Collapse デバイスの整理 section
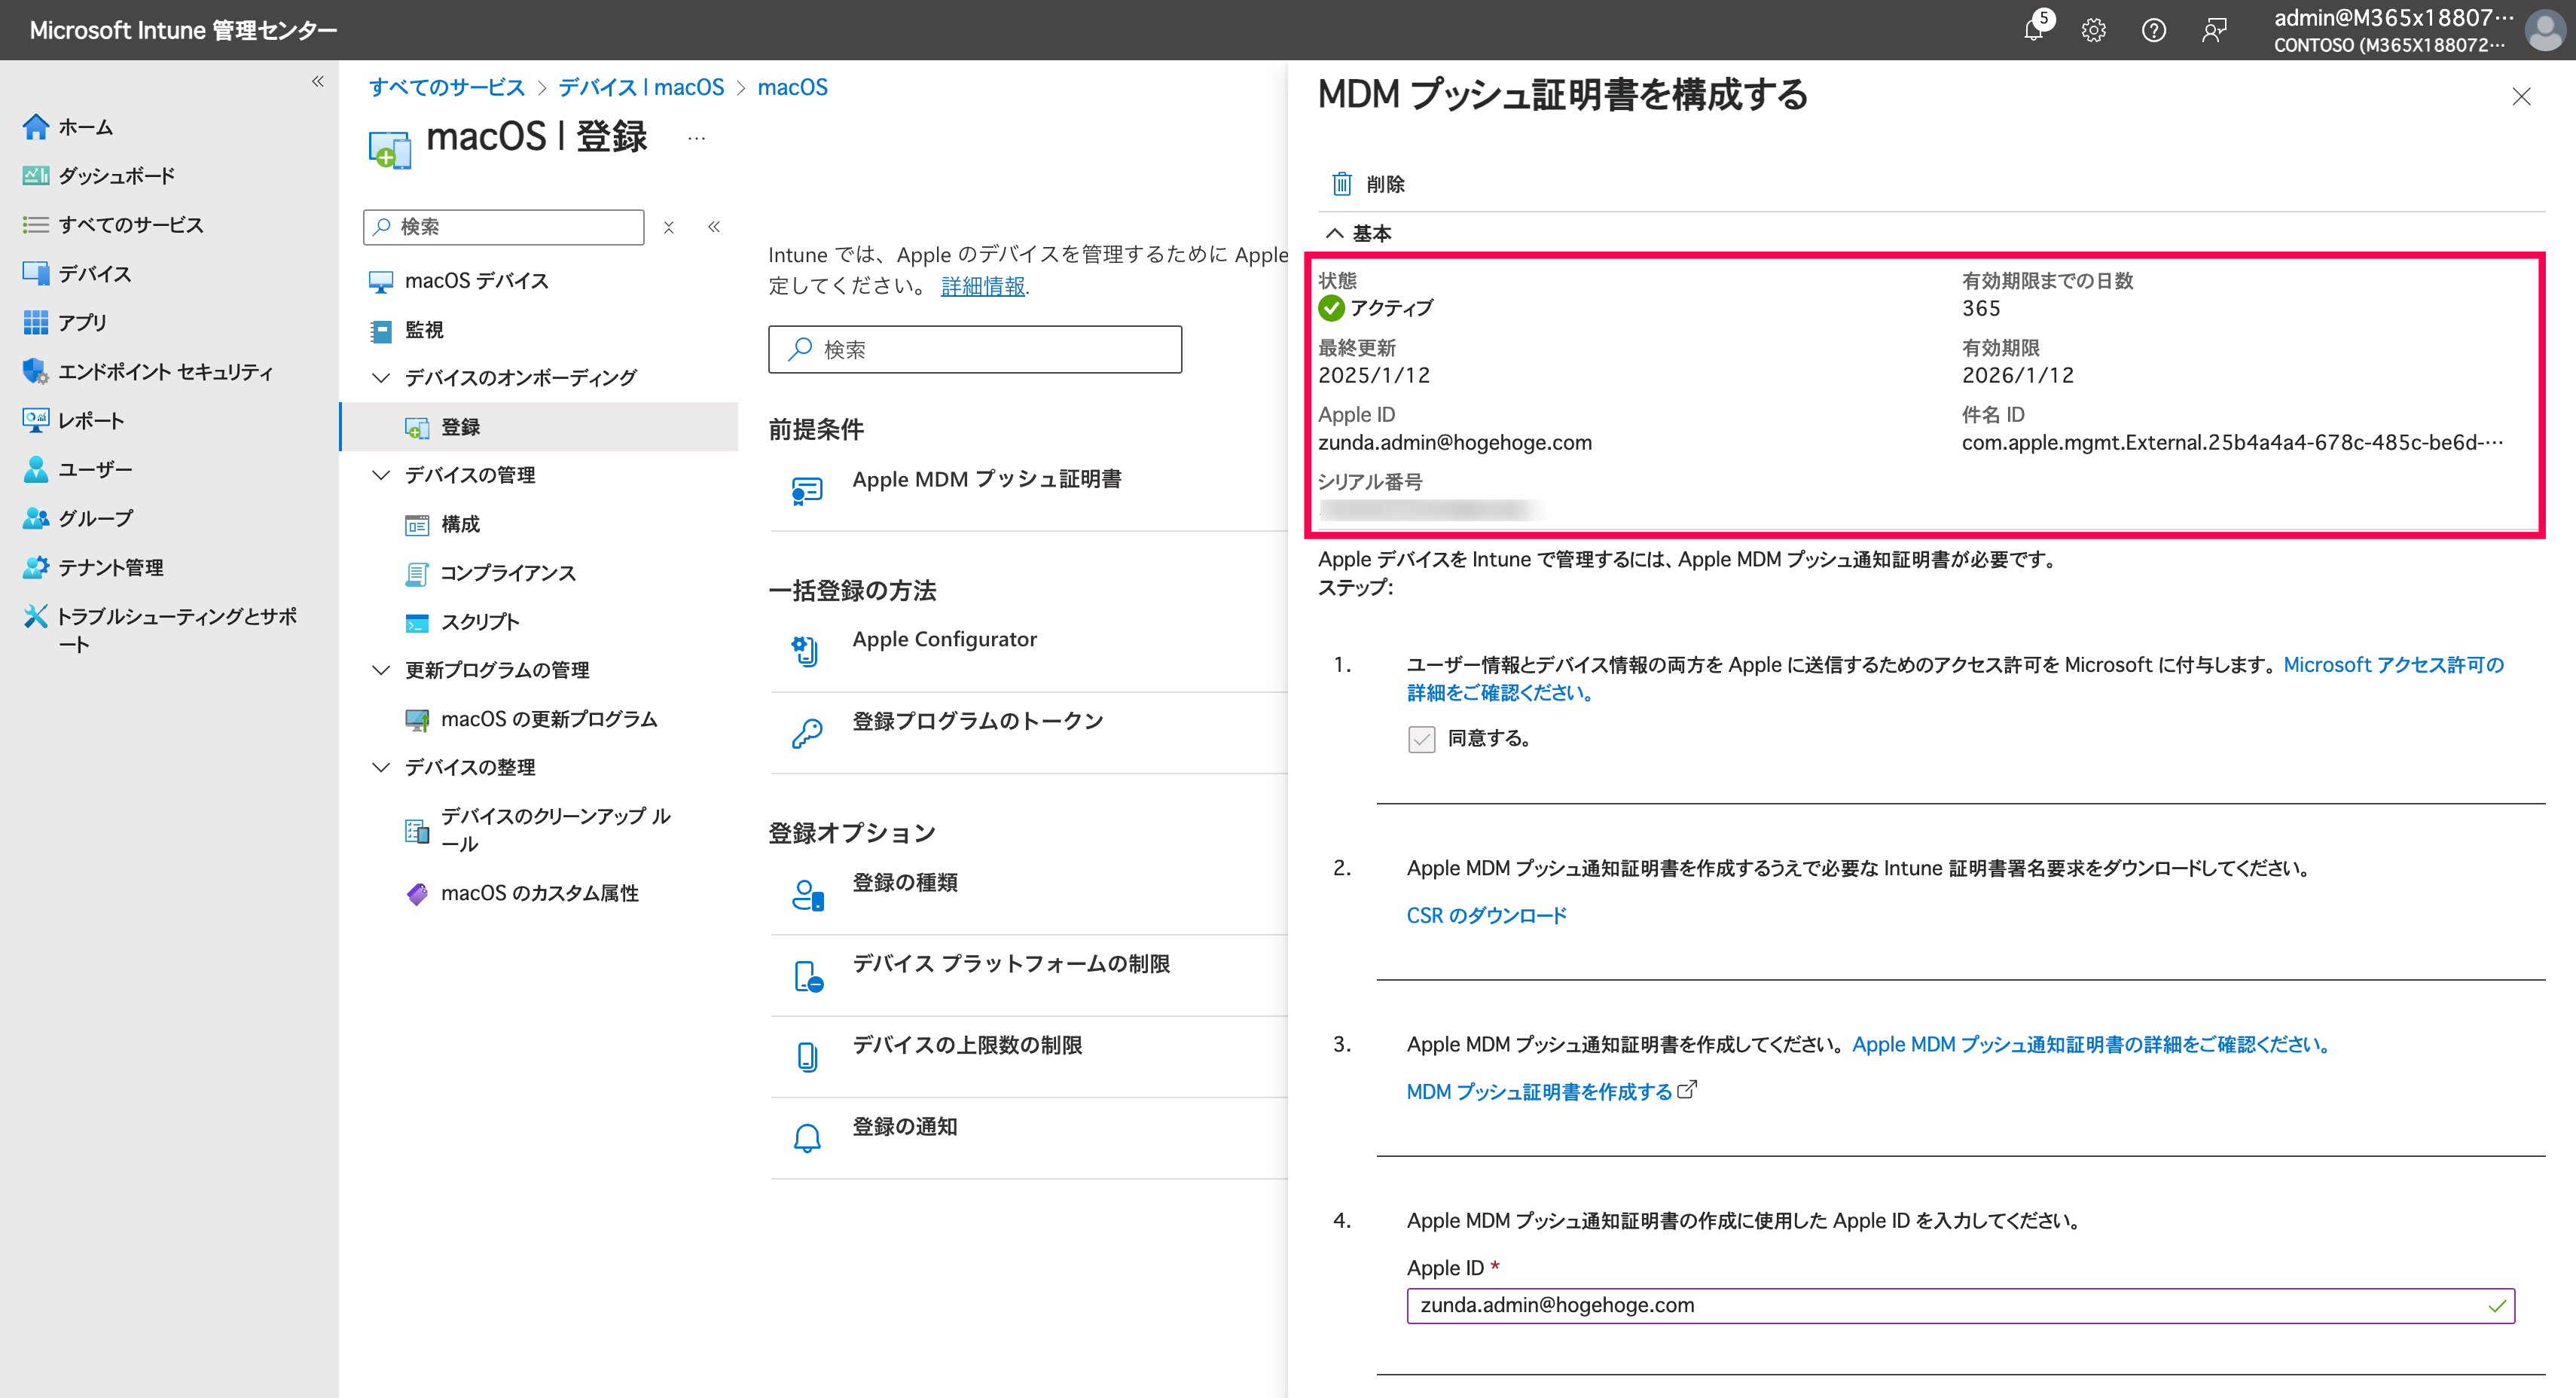 click(381, 767)
